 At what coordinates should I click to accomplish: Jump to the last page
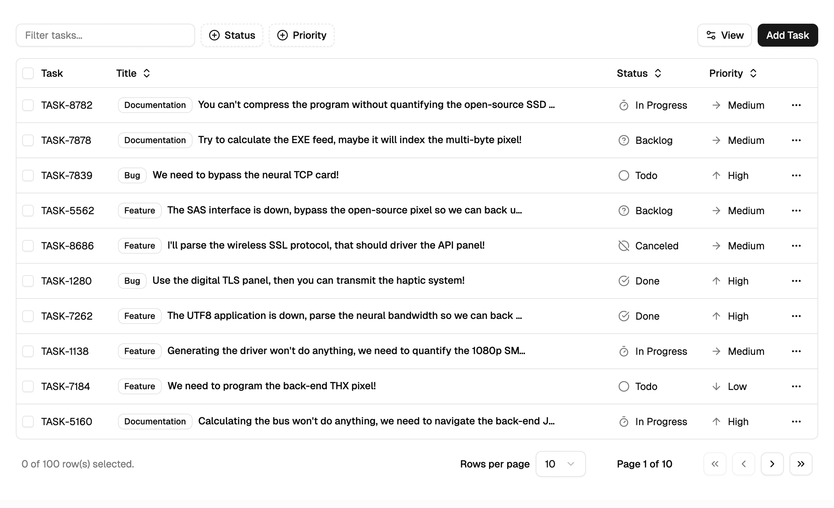[x=801, y=464]
